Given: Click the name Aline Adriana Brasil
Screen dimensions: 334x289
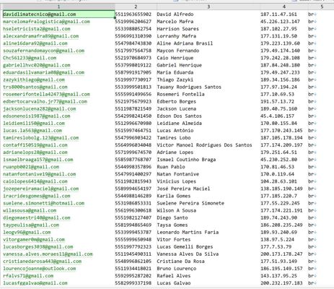Looking at the screenshot, I should click(x=185, y=43).
